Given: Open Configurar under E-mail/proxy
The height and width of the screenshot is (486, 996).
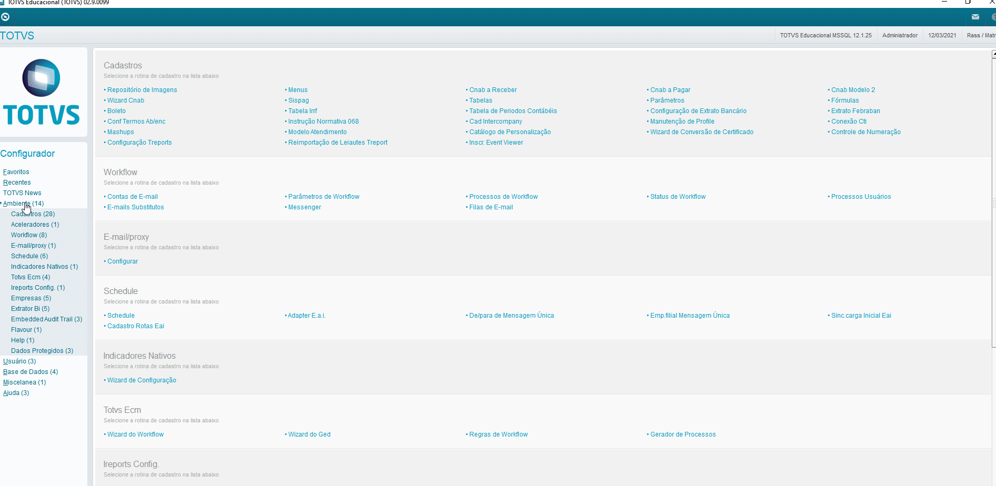Looking at the screenshot, I should tap(123, 261).
